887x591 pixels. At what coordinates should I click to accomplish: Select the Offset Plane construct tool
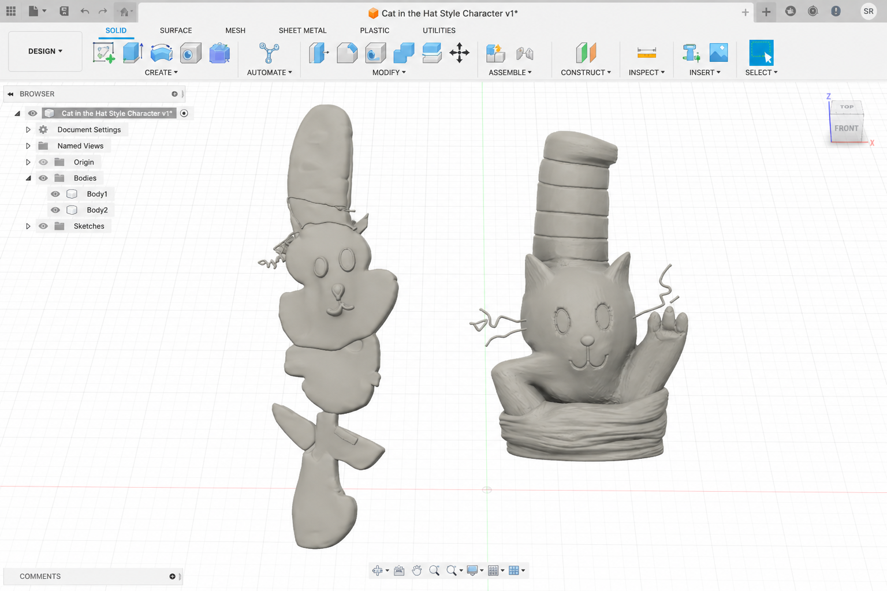coord(586,53)
